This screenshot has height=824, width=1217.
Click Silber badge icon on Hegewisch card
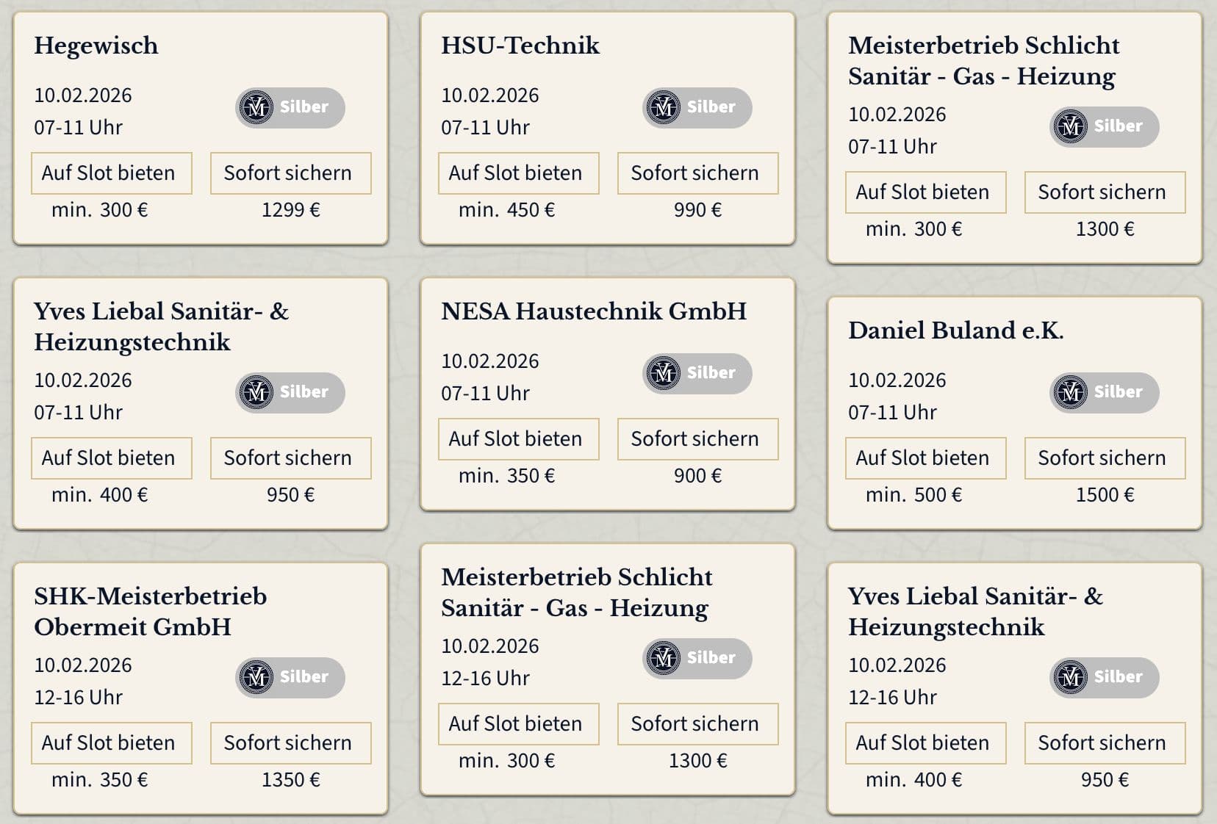point(256,108)
